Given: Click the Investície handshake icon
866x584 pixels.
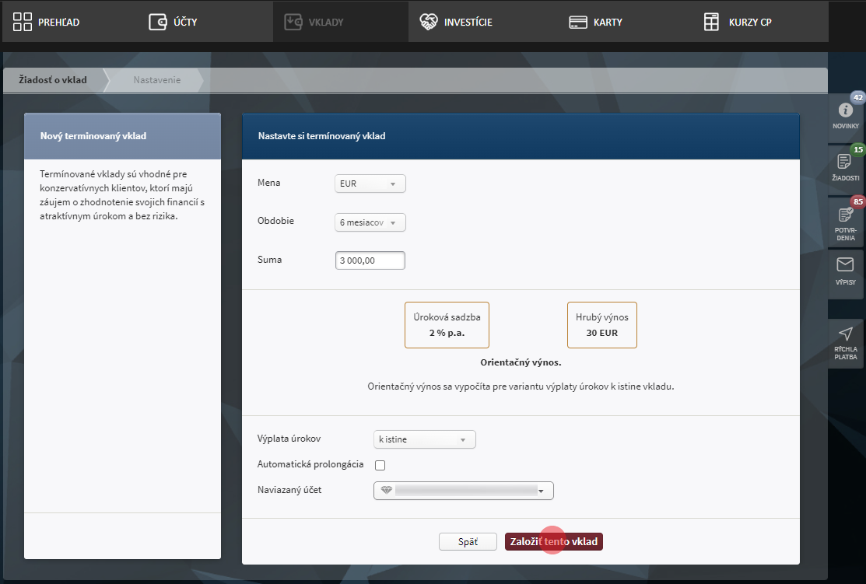Looking at the screenshot, I should coord(429,22).
